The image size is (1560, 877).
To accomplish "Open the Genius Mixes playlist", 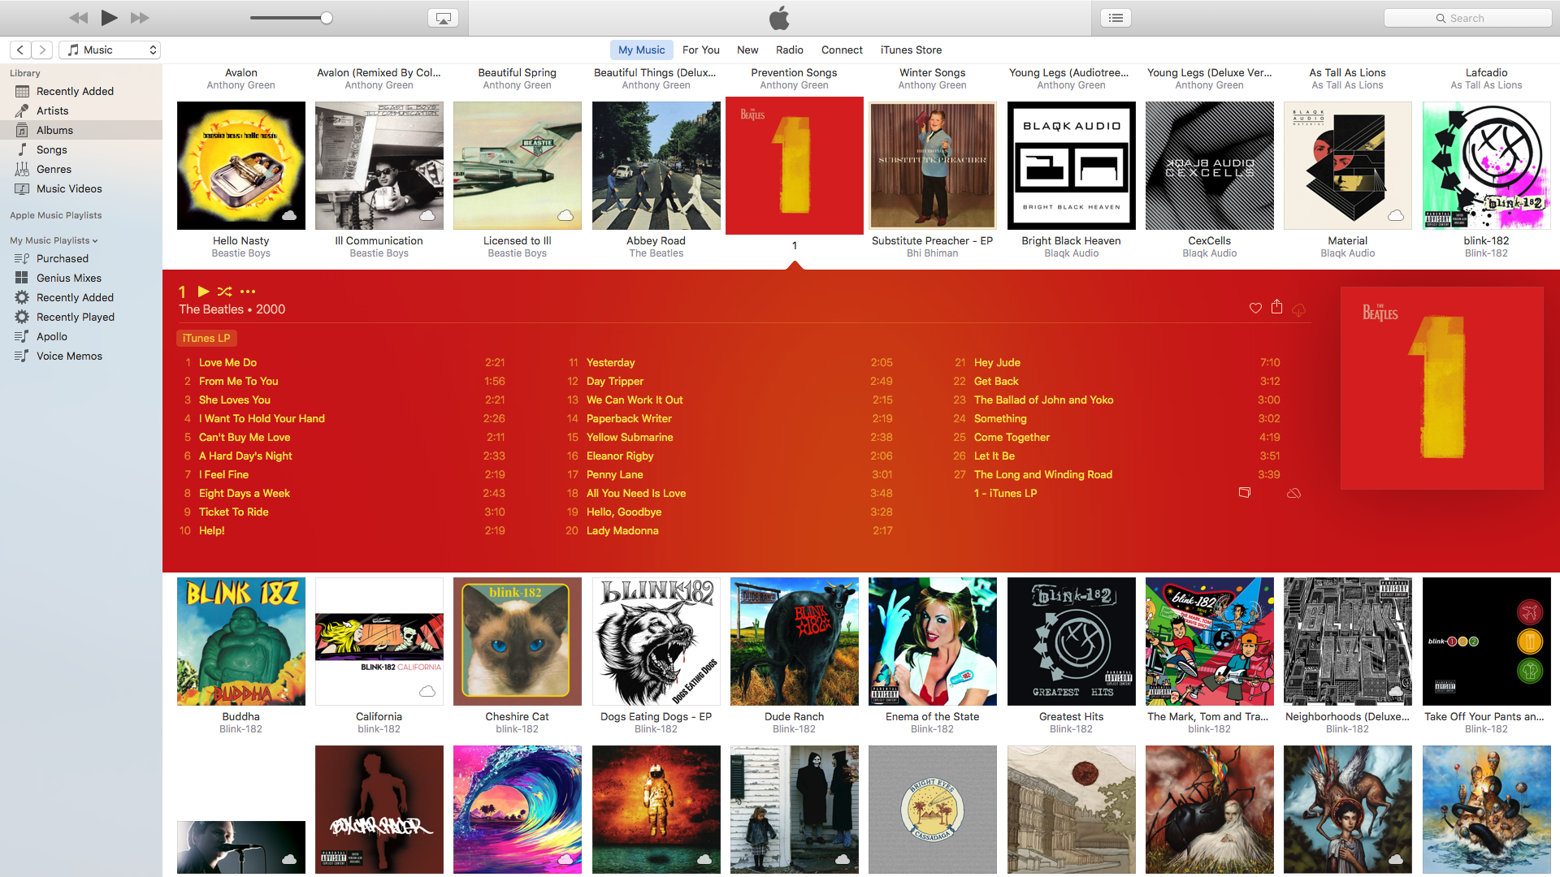I will click(x=68, y=278).
